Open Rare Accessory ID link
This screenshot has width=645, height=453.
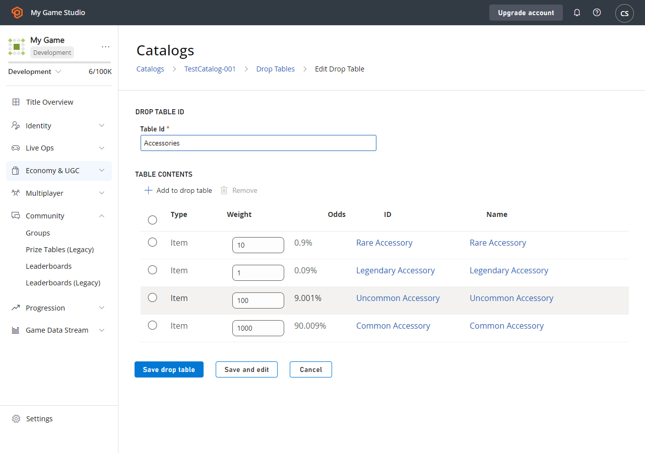384,243
